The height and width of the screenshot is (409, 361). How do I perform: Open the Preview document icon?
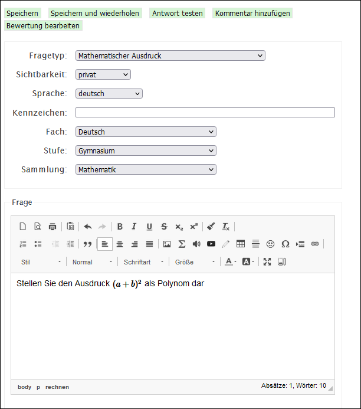click(x=38, y=227)
